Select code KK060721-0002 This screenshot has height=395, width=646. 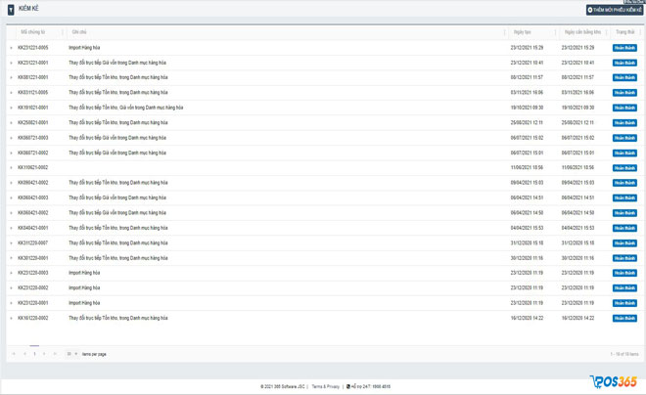point(33,153)
